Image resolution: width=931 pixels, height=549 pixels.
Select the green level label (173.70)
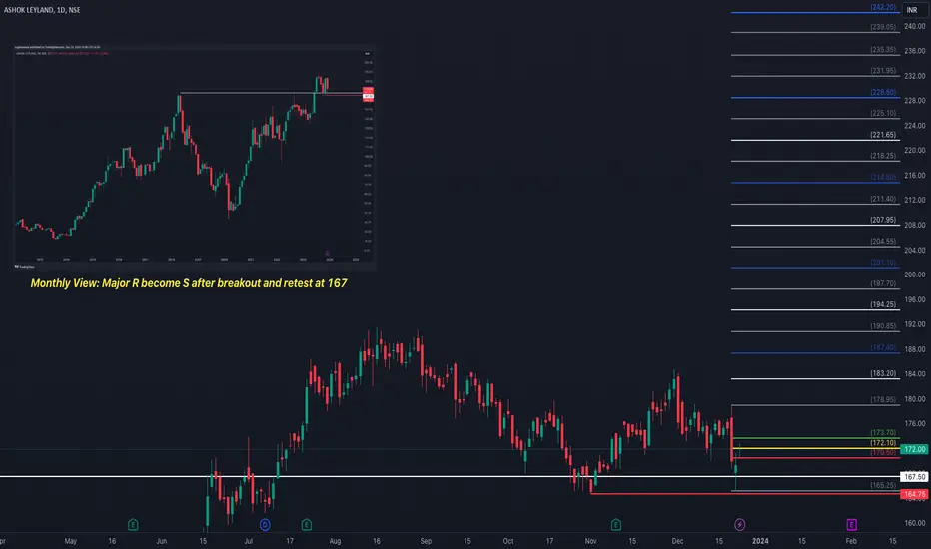(883, 433)
